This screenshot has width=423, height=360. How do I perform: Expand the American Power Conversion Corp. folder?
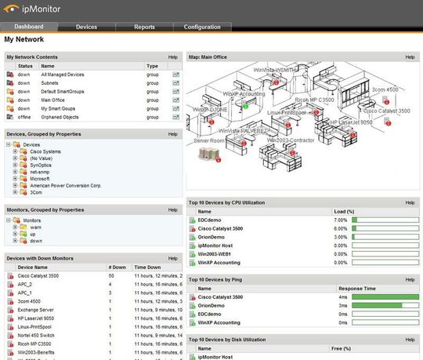click(15, 185)
